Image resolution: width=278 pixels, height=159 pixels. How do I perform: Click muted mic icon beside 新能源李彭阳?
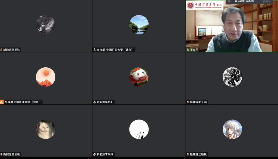(94, 102)
